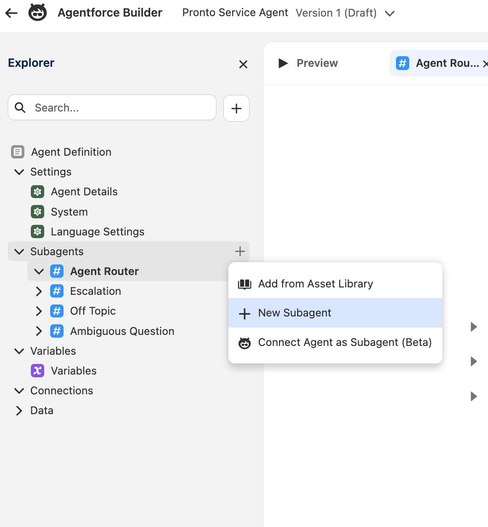Click the purple Variables icon
The image size is (488, 527).
coord(37,371)
